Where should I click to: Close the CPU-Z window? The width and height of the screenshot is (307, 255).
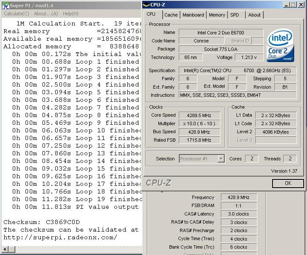(301, 5)
